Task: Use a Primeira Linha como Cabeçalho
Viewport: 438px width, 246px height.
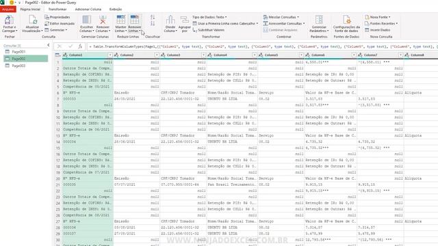Action: pos(225,24)
